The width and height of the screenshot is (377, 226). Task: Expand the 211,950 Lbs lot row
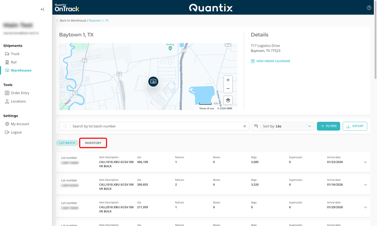point(365,207)
